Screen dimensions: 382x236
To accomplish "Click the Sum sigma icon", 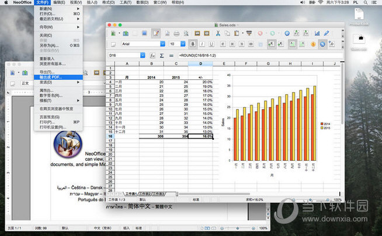I will click(162, 55).
